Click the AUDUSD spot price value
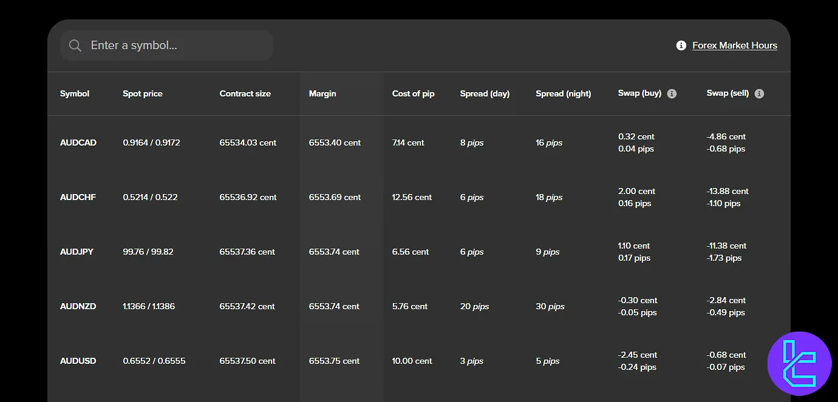 click(154, 361)
